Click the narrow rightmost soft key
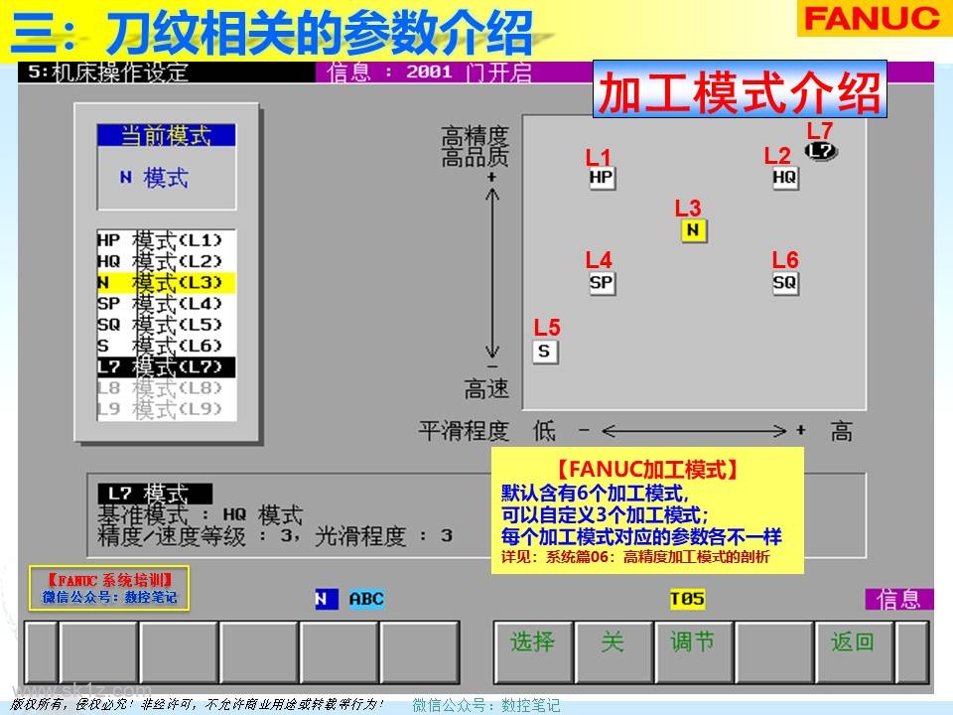 911,651
